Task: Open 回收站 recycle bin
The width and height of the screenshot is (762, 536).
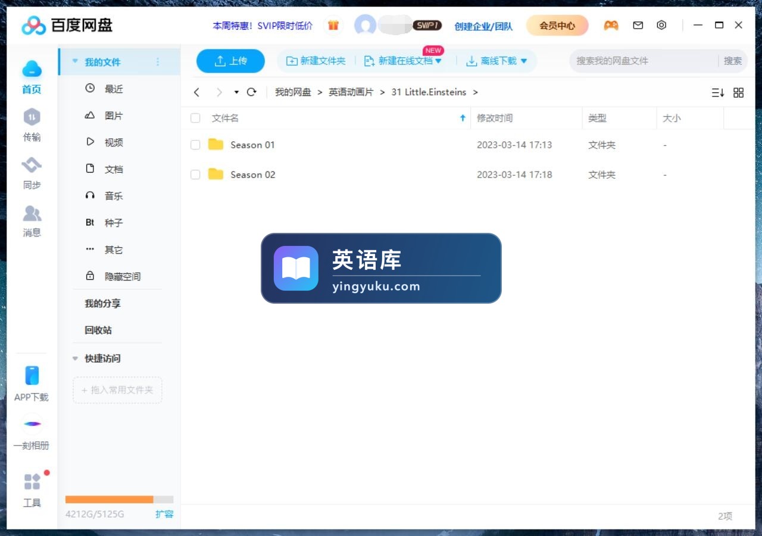Action: pos(98,330)
